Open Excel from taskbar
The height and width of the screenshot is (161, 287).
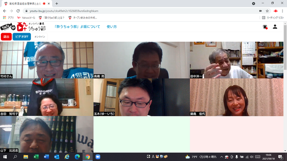pyautogui.click(x=36, y=157)
